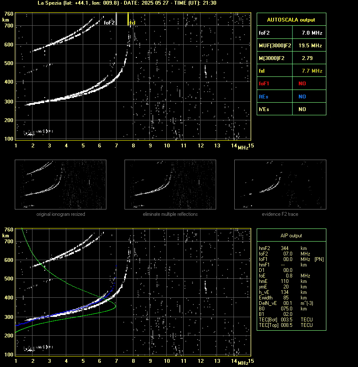358x367 pixels.
Task: Open the 'original ionogram resized' thumbnail
Action: point(61,185)
